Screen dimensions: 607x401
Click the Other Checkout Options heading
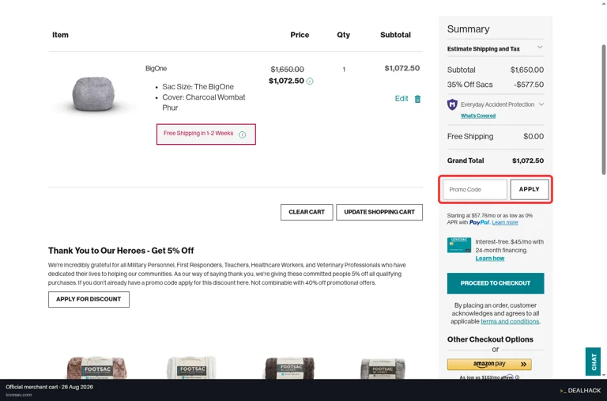(x=490, y=339)
